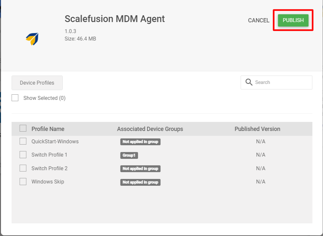Click the Profile Name column header

coord(48,129)
